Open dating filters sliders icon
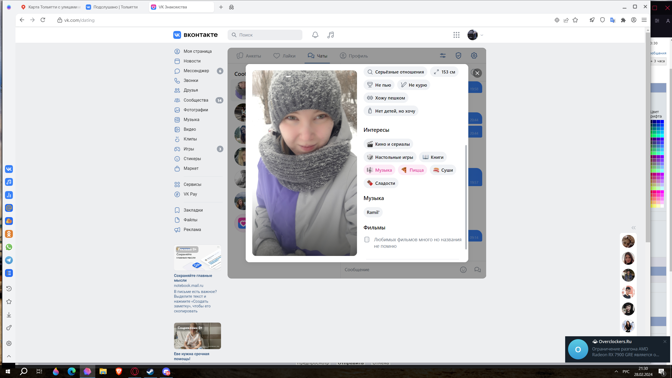672x378 pixels. point(443,56)
